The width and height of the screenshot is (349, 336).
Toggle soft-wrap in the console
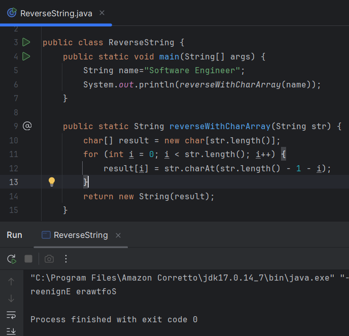pos(11,315)
